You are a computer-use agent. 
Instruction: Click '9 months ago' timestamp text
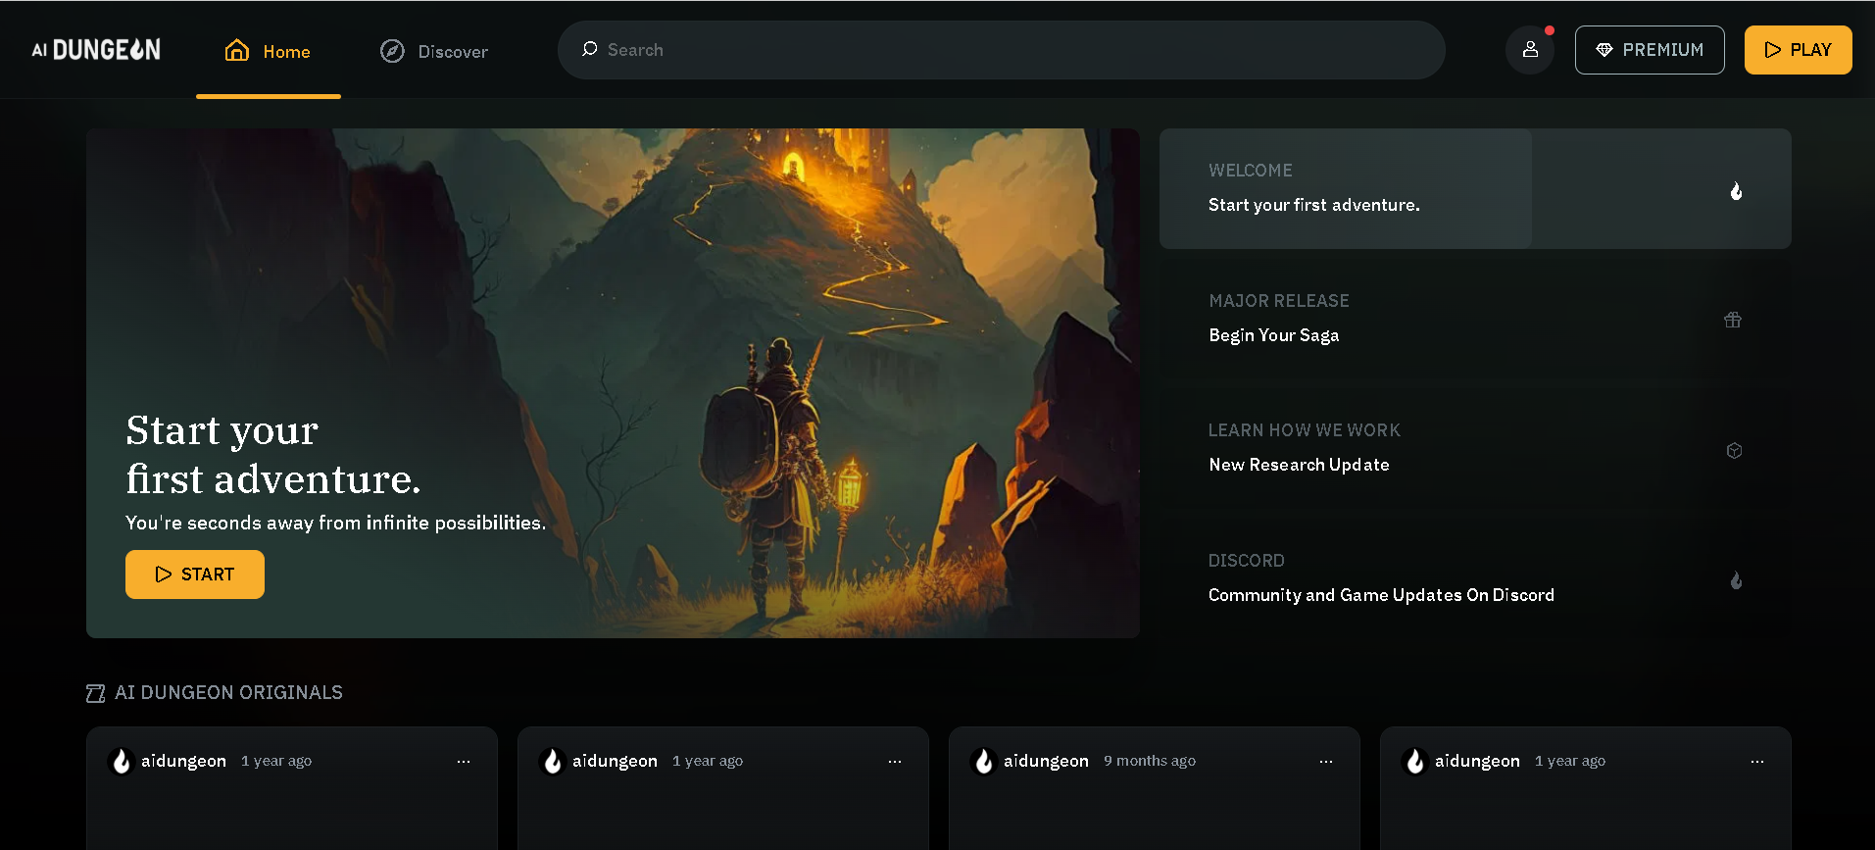1150,761
